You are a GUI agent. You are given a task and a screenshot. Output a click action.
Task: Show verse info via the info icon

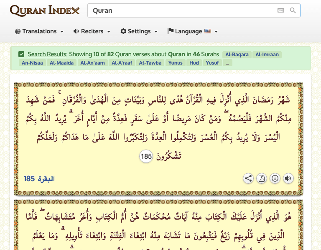pyautogui.click(x=275, y=179)
